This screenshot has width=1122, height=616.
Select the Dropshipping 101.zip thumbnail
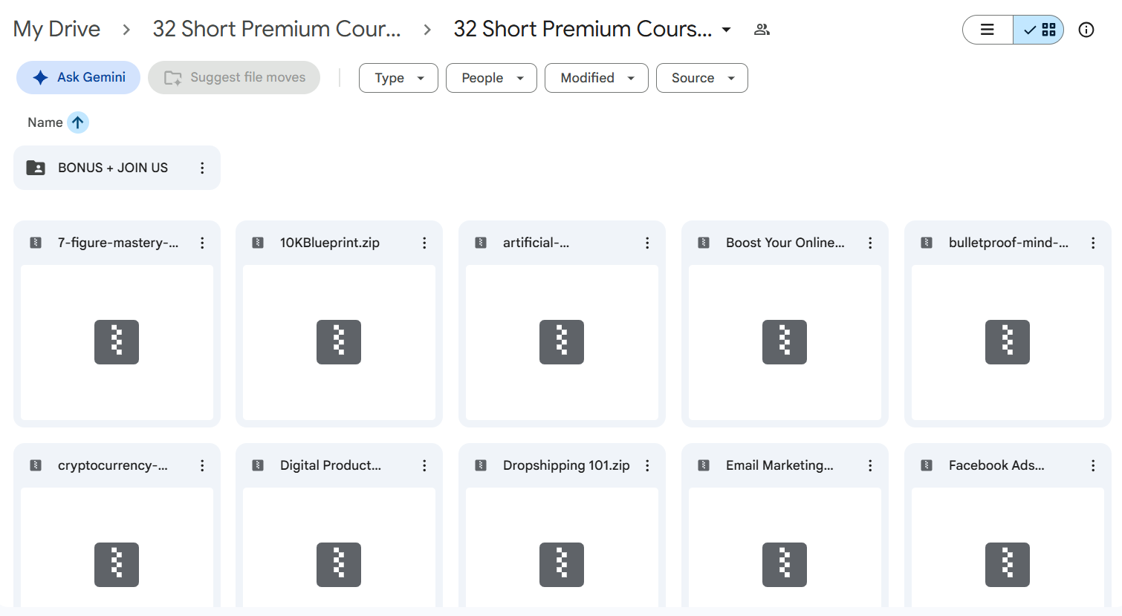(562, 548)
